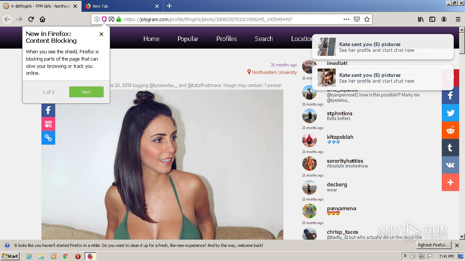Open Windows Start menu
Image resolution: width=465 pixels, height=261 pixels.
coord(10,256)
